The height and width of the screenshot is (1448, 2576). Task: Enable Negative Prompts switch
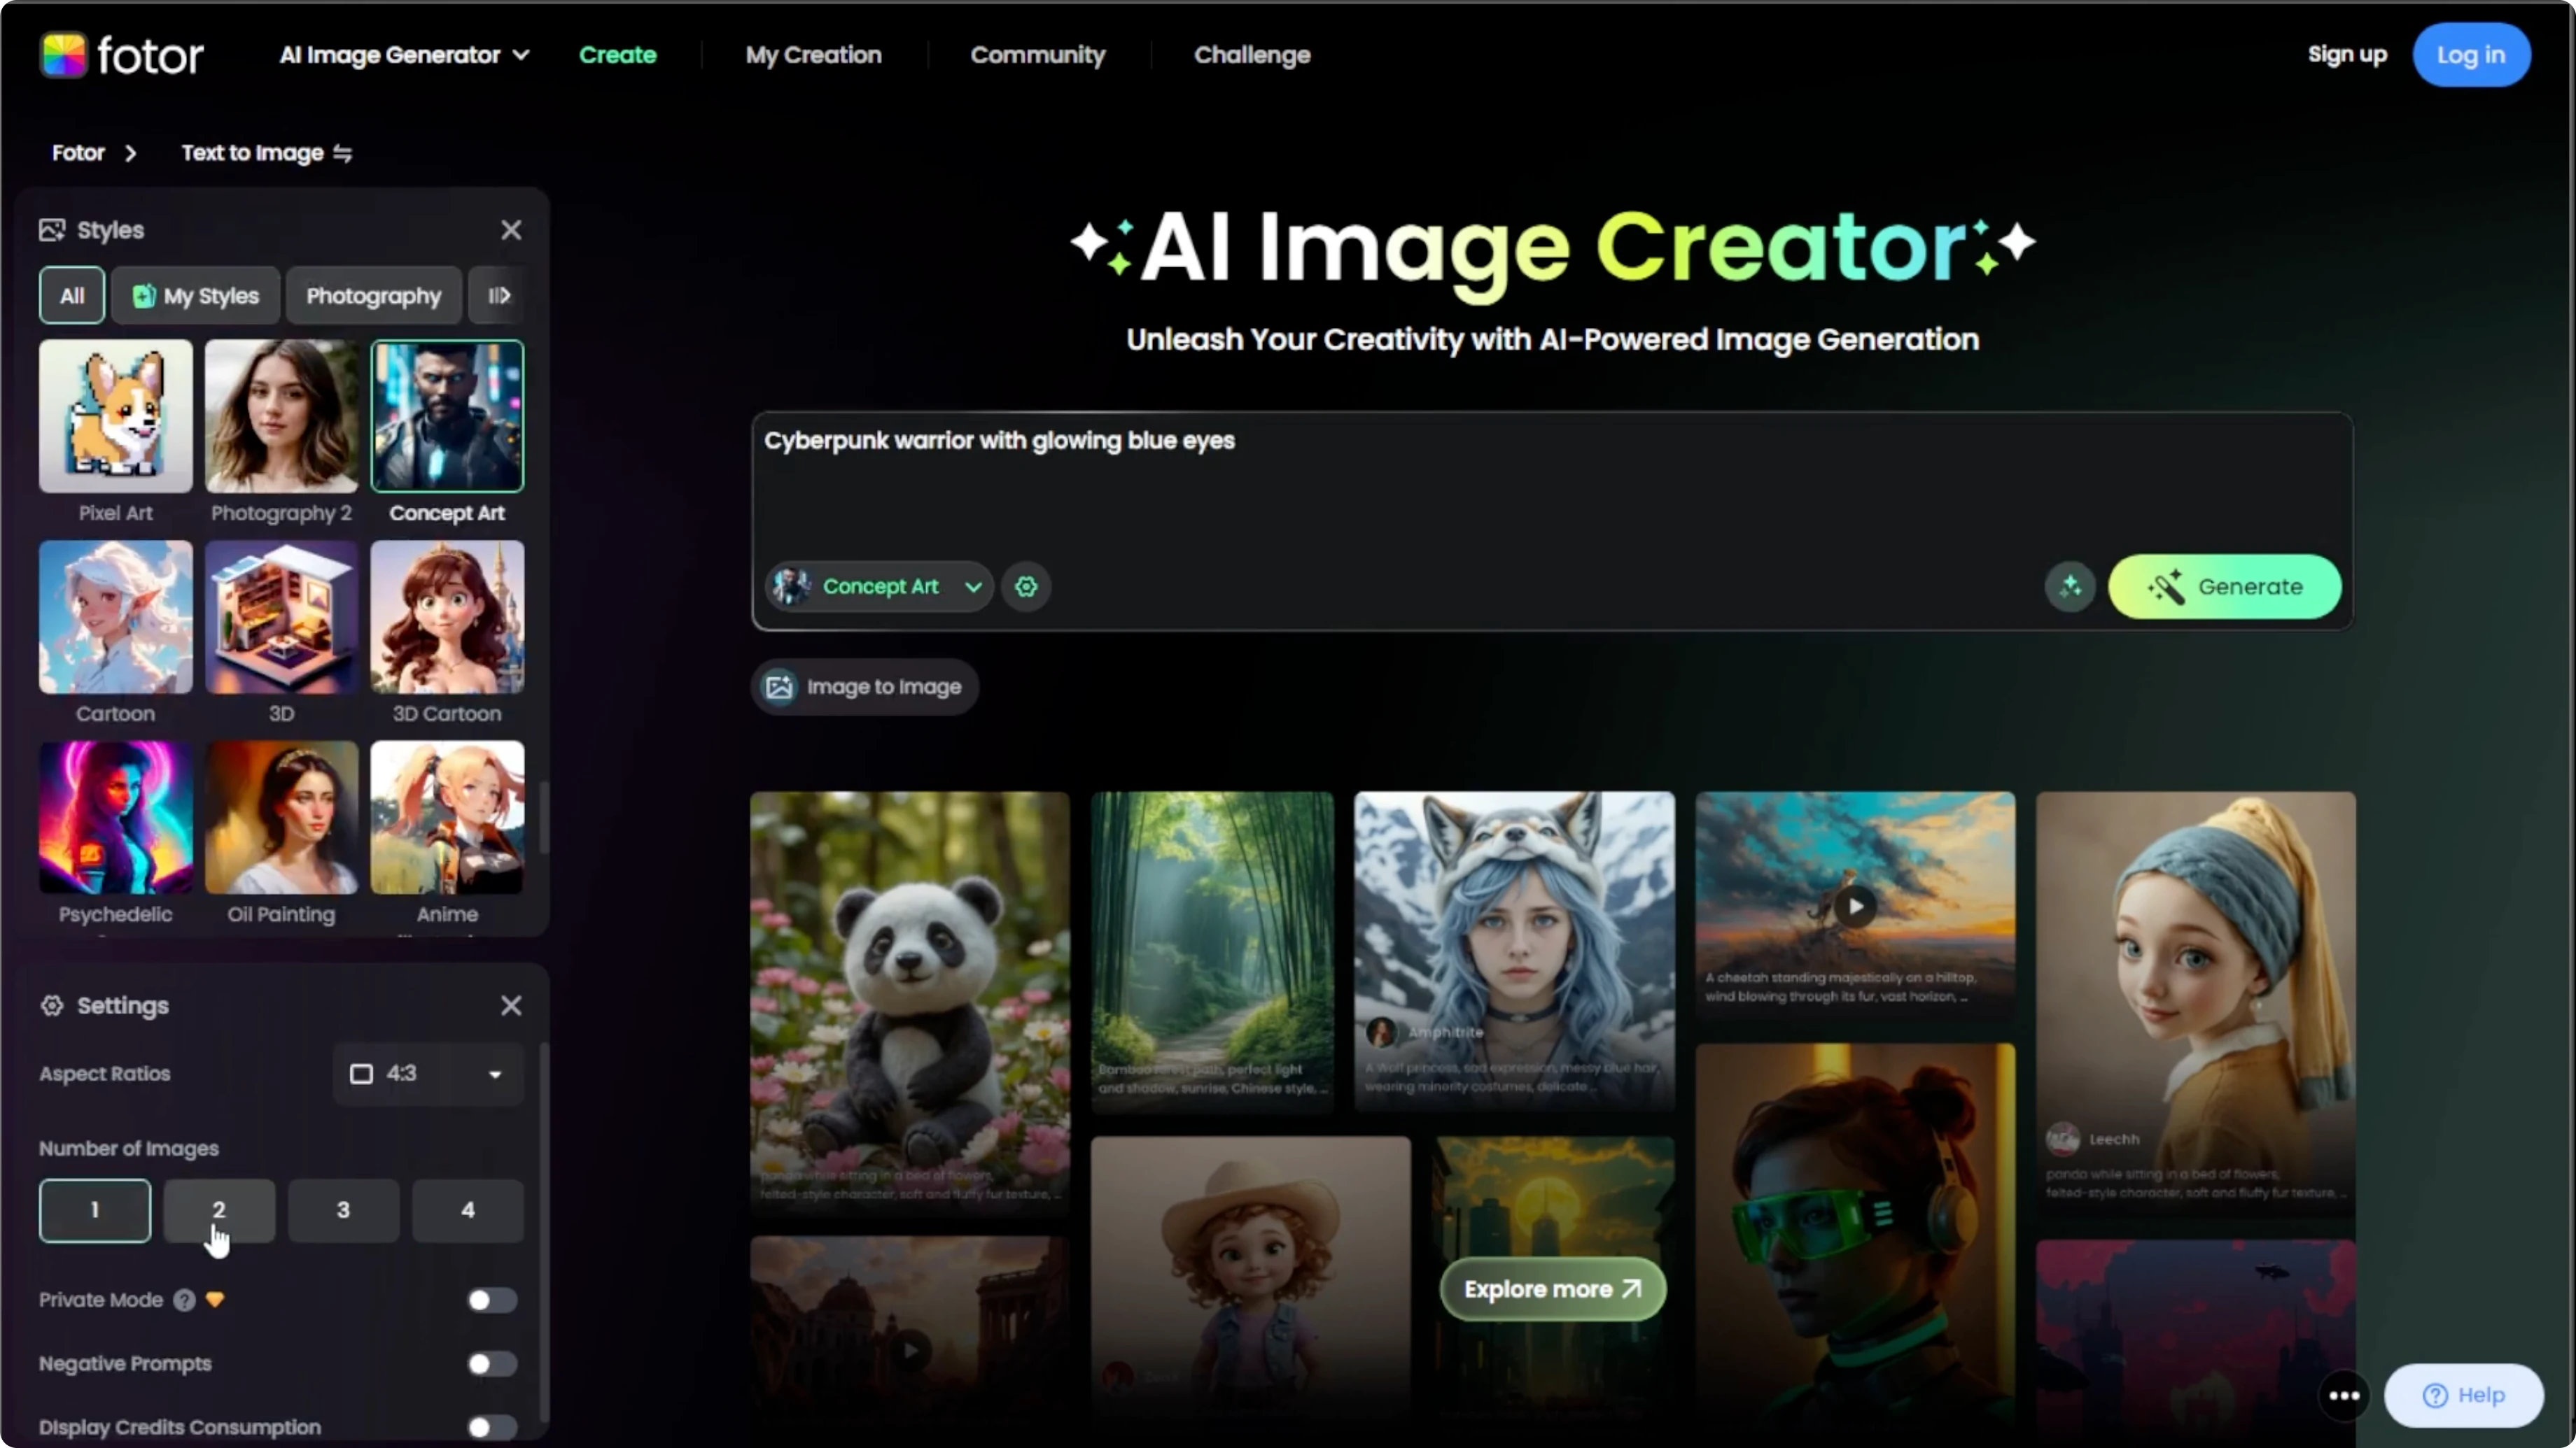click(492, 1363)
